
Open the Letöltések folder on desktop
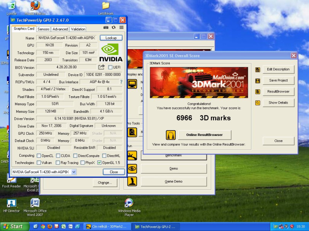pos(106,8)
